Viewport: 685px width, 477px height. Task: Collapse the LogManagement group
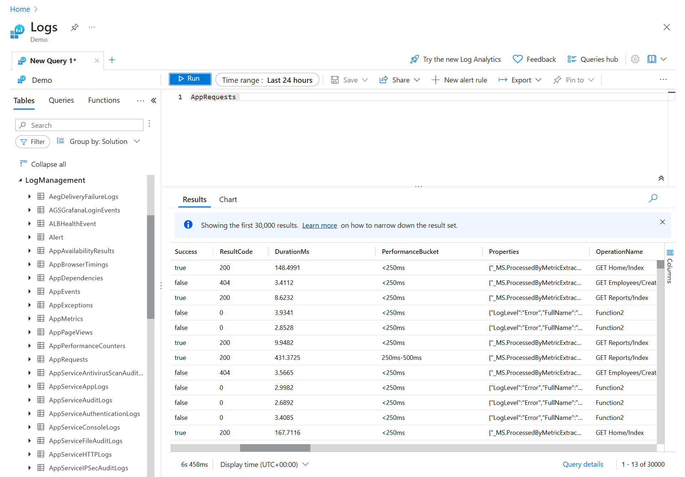(21, 180)
